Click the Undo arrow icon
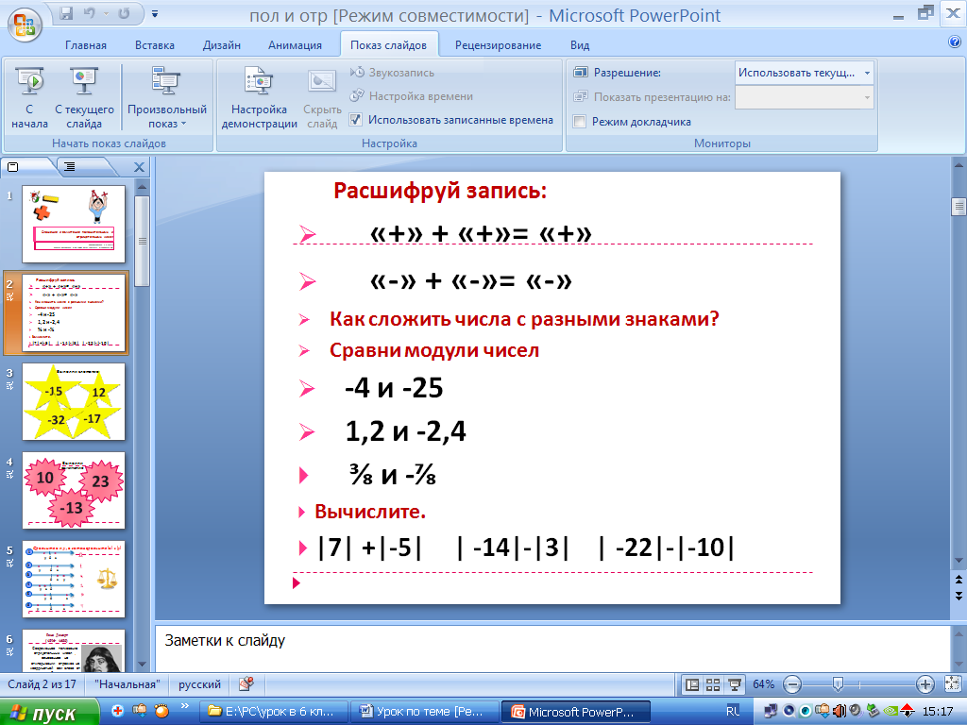Viewport: 967px width, 725px height. coord(90,13)
